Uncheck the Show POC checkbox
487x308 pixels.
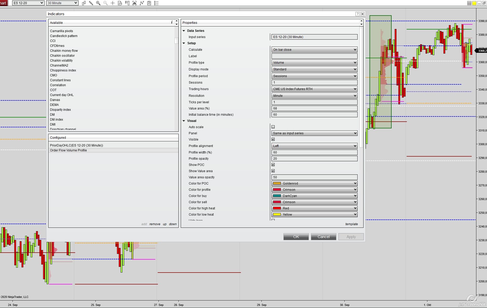coord(273,165)
